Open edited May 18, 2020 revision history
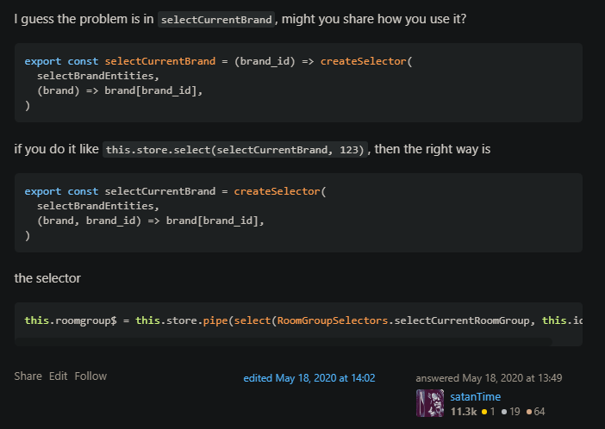605x429 pixels. [x=309, y=378]
